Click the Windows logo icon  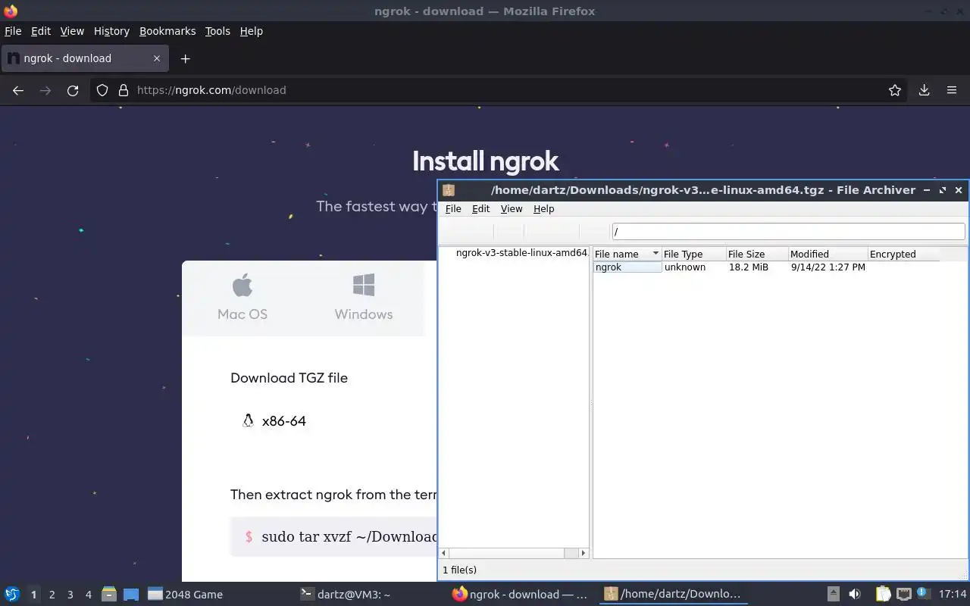click(x=364, y=286)
